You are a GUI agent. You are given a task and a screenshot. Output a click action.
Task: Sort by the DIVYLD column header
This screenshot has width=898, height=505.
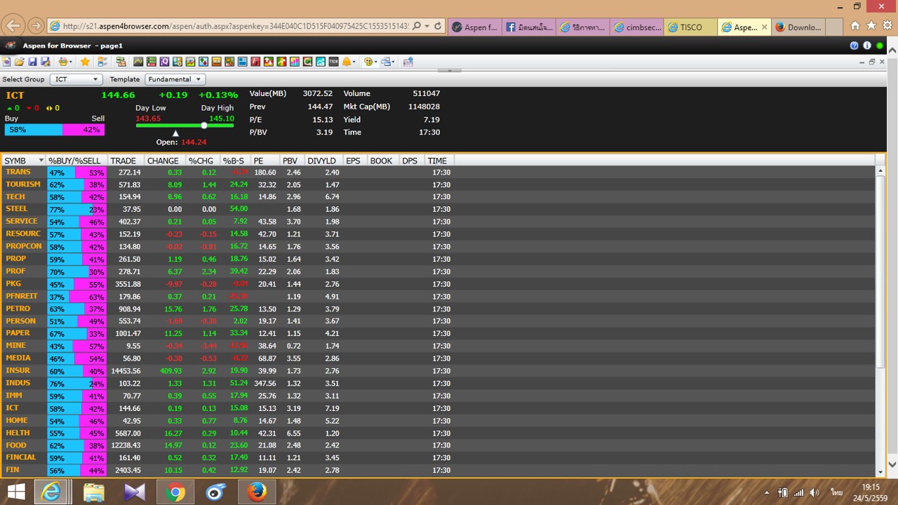click(324, 161)
